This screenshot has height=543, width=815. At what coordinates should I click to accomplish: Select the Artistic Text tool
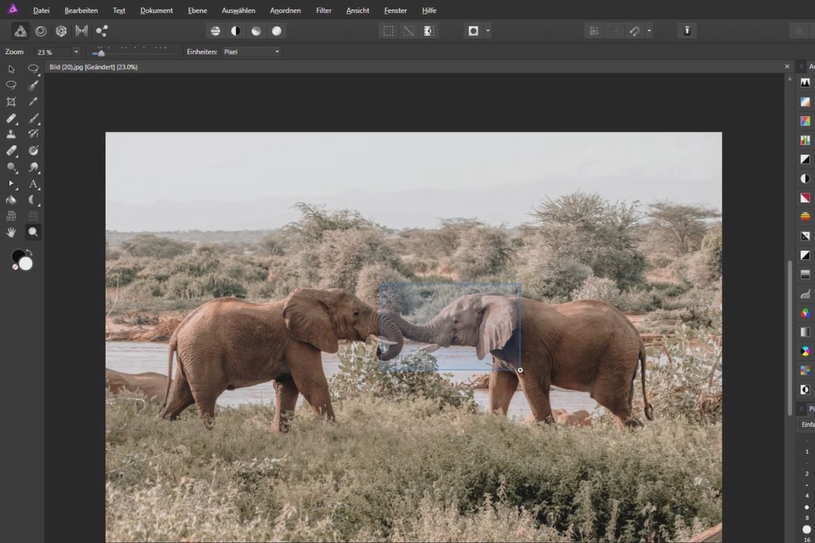click(33, 184)
